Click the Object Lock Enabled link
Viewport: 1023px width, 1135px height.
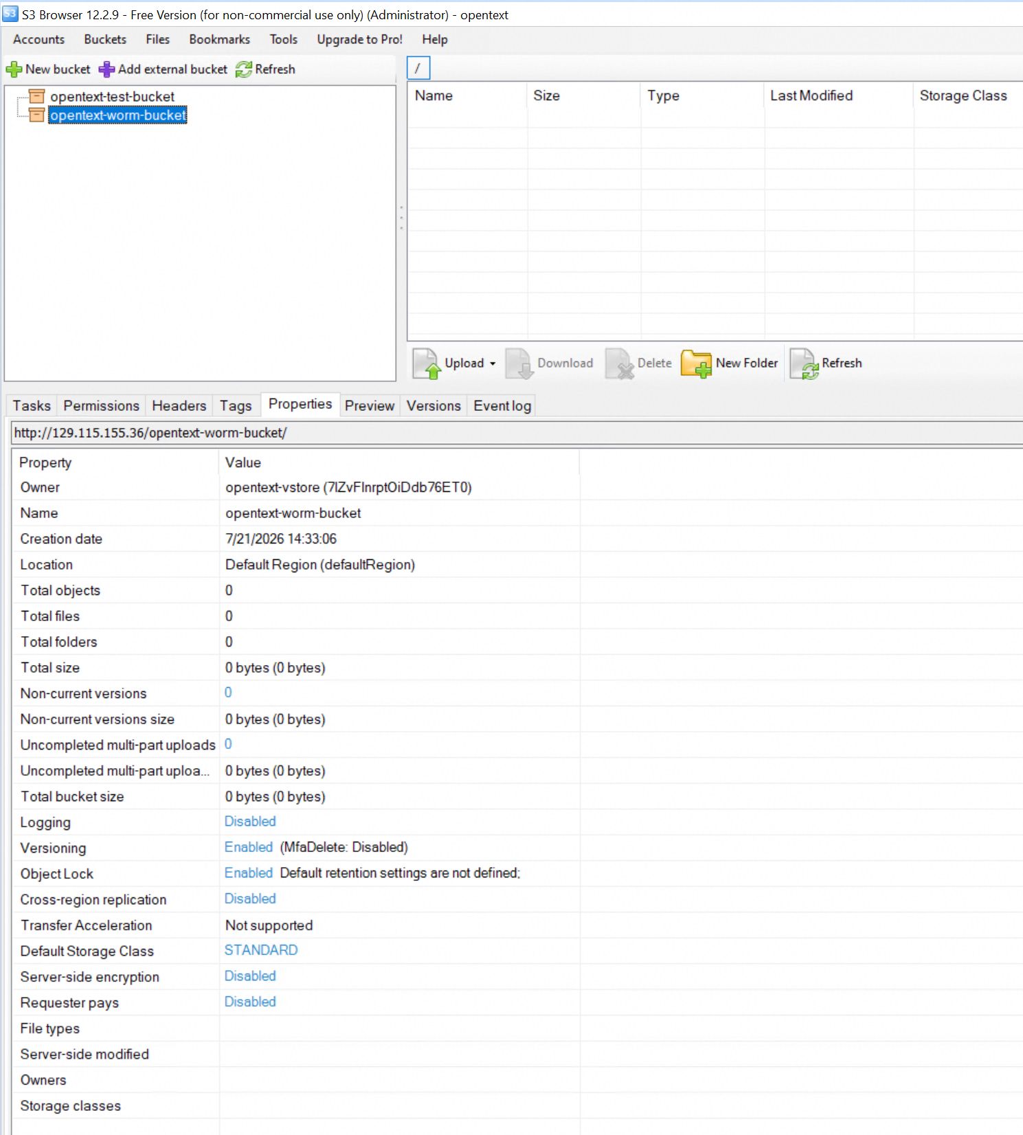tap(249, 873)
